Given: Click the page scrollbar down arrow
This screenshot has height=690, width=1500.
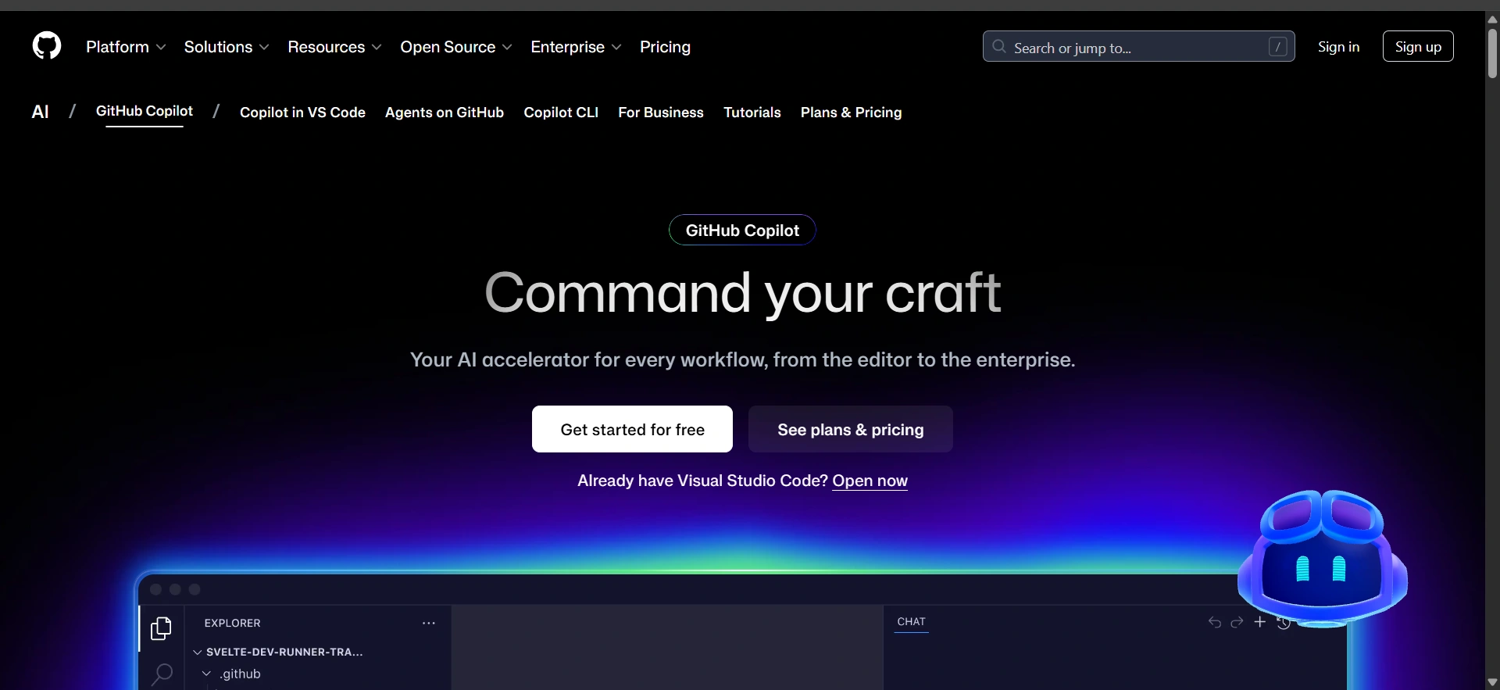Looking at the screenshot, I should 1492,682.
